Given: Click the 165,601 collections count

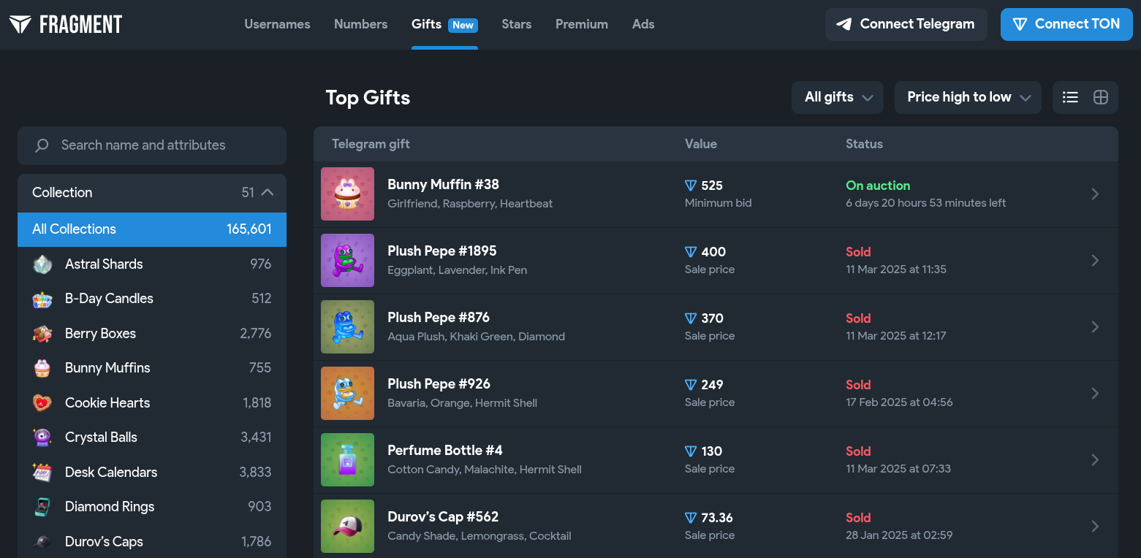Looking at the screenshot, I should (249, 229).
